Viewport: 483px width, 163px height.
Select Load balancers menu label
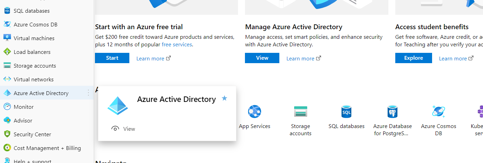click(x=32, y=52)
